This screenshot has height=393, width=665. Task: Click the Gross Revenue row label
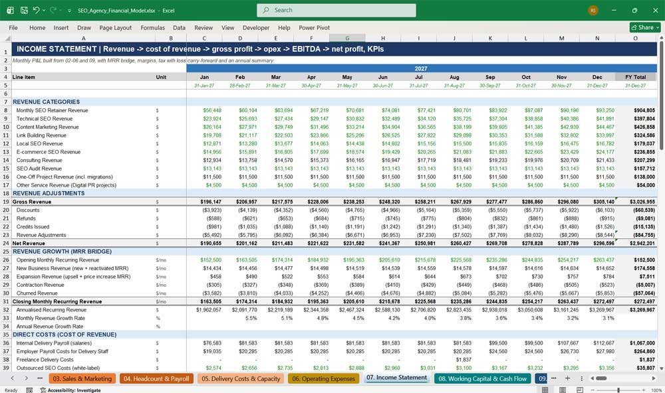click(32, 202)
